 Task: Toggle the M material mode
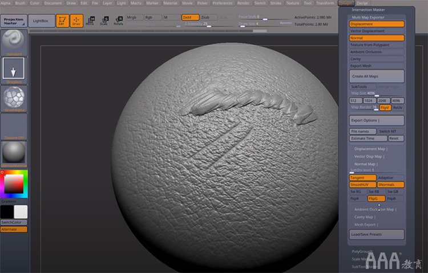pyautogui.click(x=171, y=17)
